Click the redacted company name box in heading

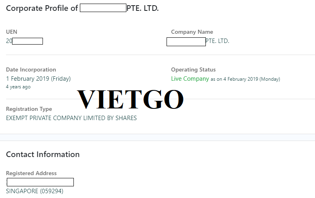(x=103, y=8)
